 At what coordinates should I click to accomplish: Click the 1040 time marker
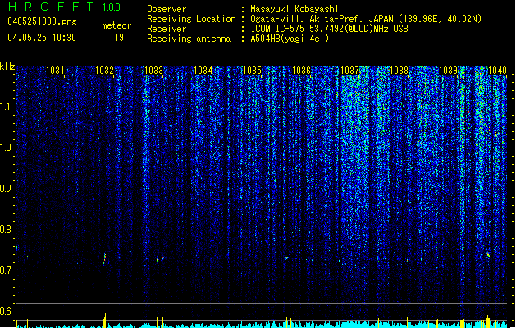[x=498, y=71]
